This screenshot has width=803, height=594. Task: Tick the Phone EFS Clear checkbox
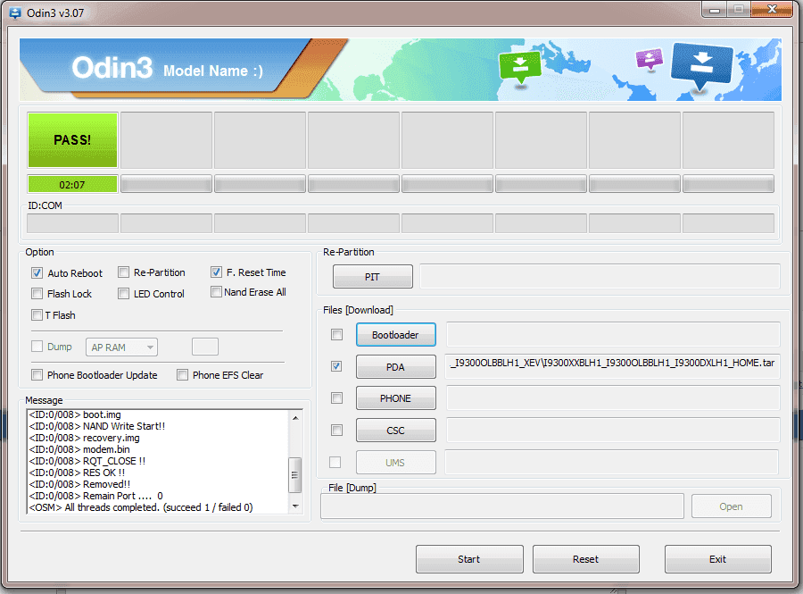pyautogui.click(x=182, y=374)
